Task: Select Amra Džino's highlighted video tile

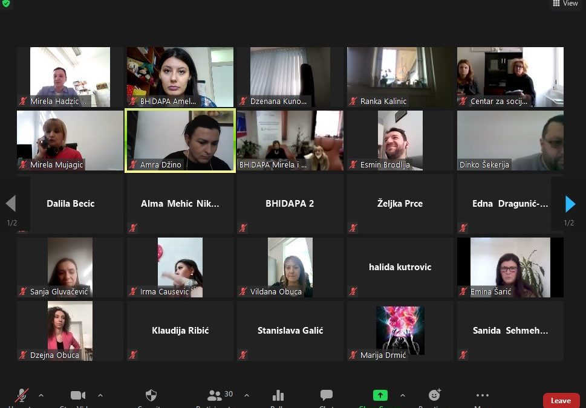Action: [180, 140]
